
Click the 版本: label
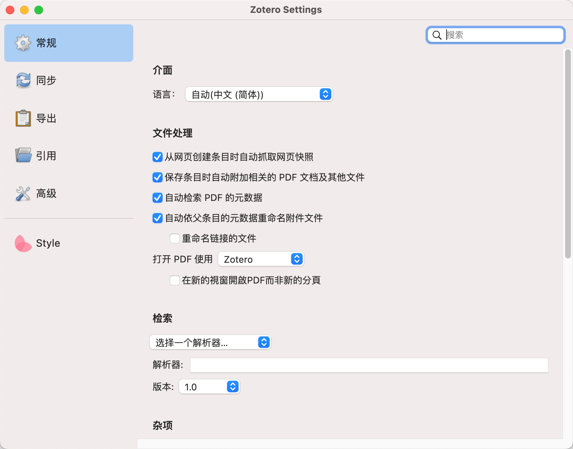[x=163, y=387]
